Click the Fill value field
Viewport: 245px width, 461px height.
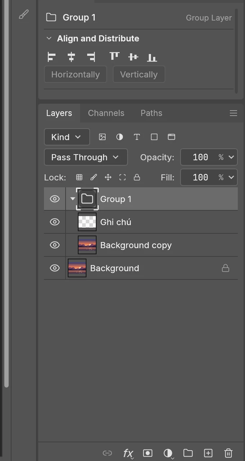click(x=200, y=177)
